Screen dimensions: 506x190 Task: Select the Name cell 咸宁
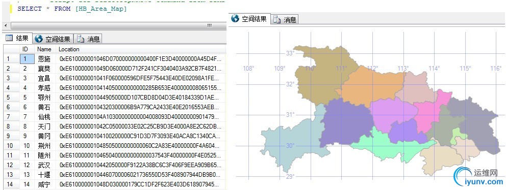point(44,184)
